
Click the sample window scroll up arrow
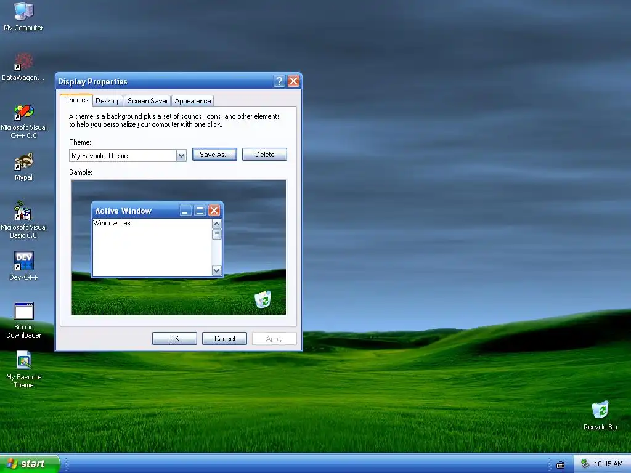coord(216,224)
